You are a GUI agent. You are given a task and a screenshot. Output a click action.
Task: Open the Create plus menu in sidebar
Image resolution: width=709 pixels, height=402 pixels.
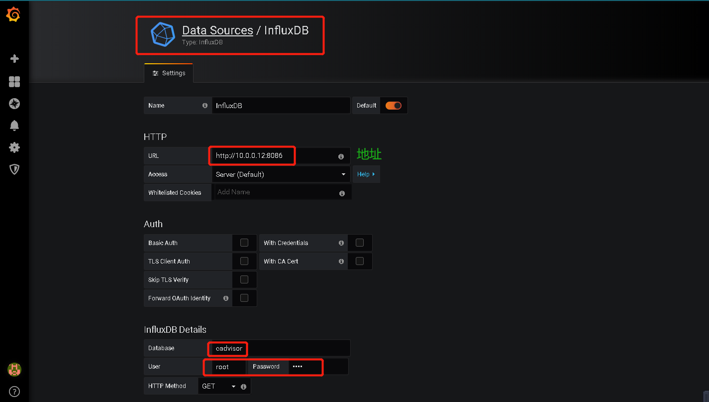[14, 59]
